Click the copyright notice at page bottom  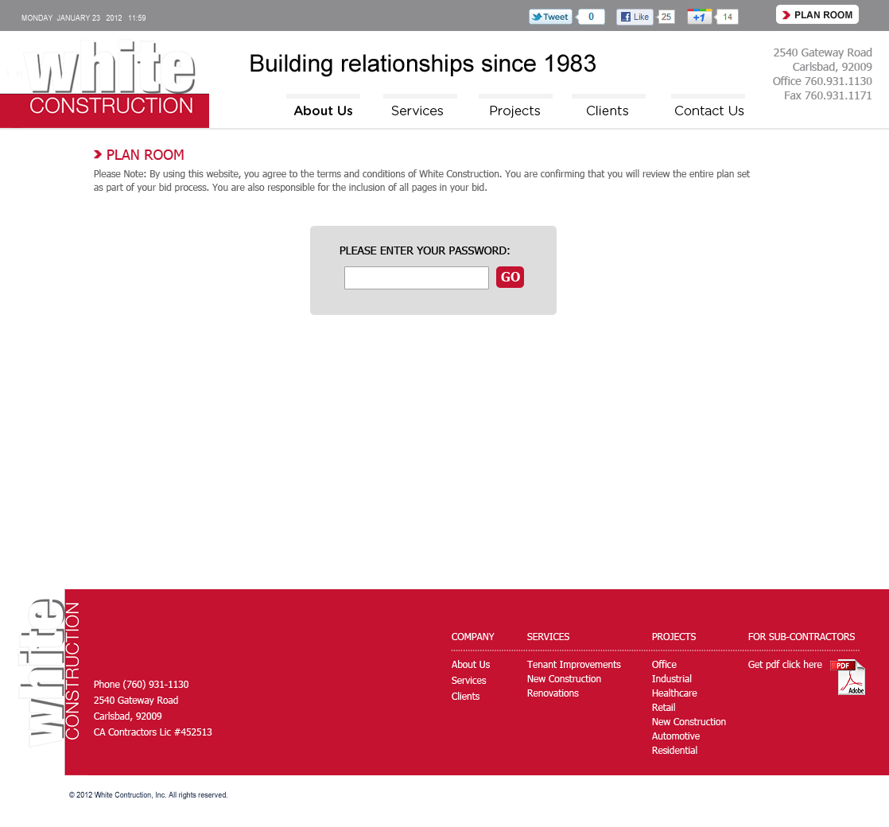(148, 794)
